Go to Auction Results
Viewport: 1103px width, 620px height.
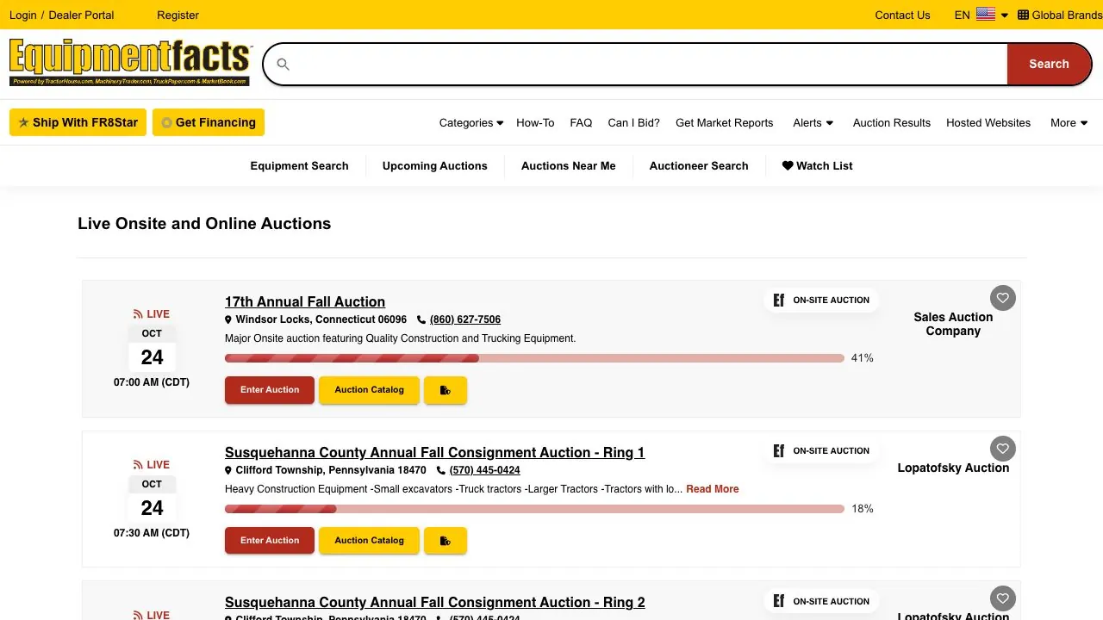892,123
